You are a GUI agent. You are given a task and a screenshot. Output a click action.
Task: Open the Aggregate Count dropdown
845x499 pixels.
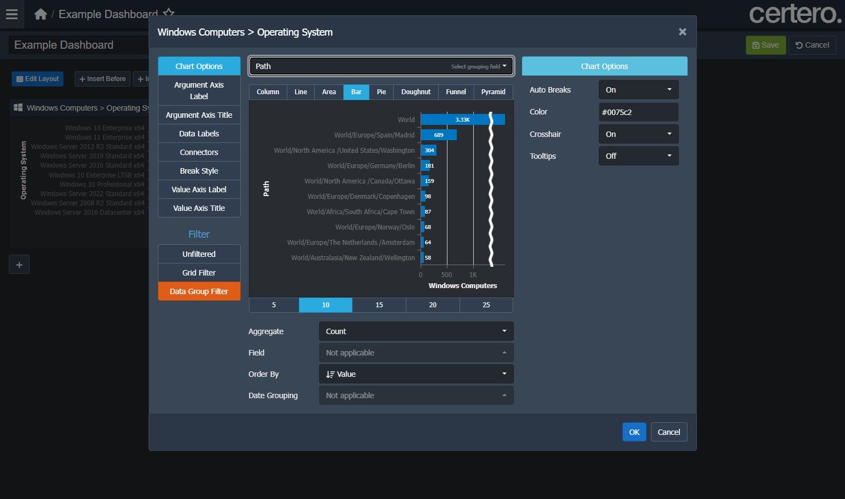[x=416, y=331]
